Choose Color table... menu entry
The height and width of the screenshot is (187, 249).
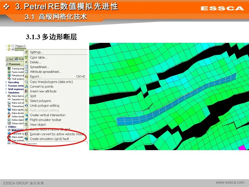39,57
